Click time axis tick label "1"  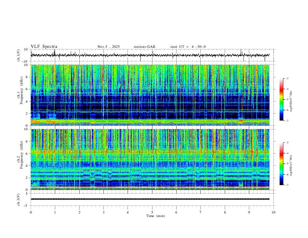pyautogui.click(x=55, y=212)
